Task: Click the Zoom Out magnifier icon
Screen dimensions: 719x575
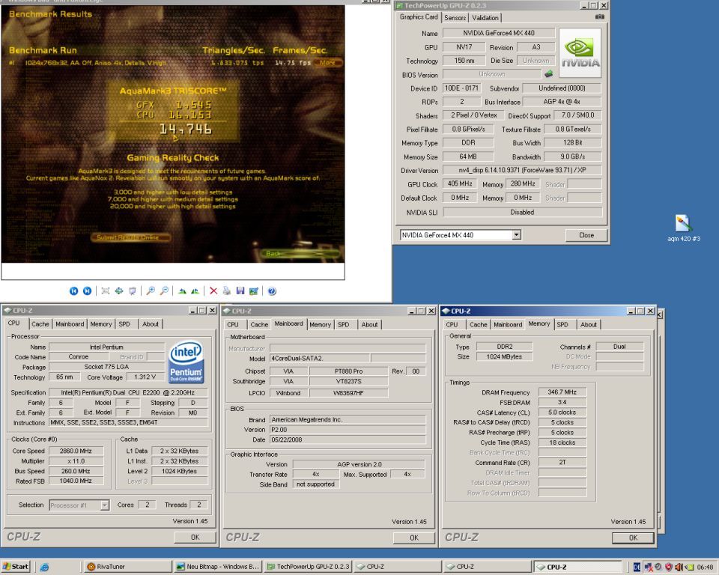Action: (x=164, y=290)
